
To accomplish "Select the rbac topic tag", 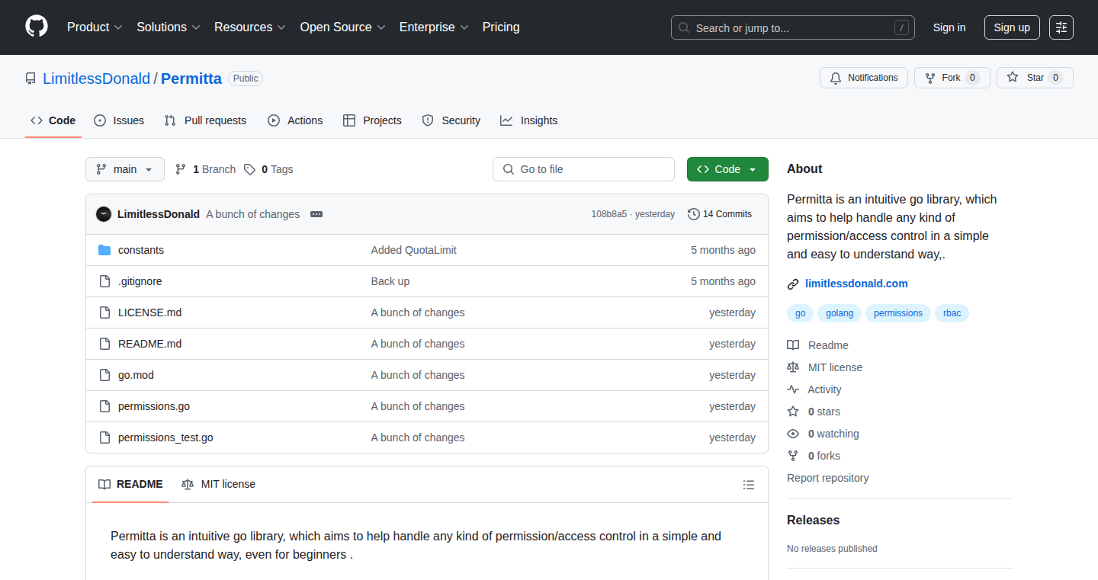I will (x=952, y=313).
